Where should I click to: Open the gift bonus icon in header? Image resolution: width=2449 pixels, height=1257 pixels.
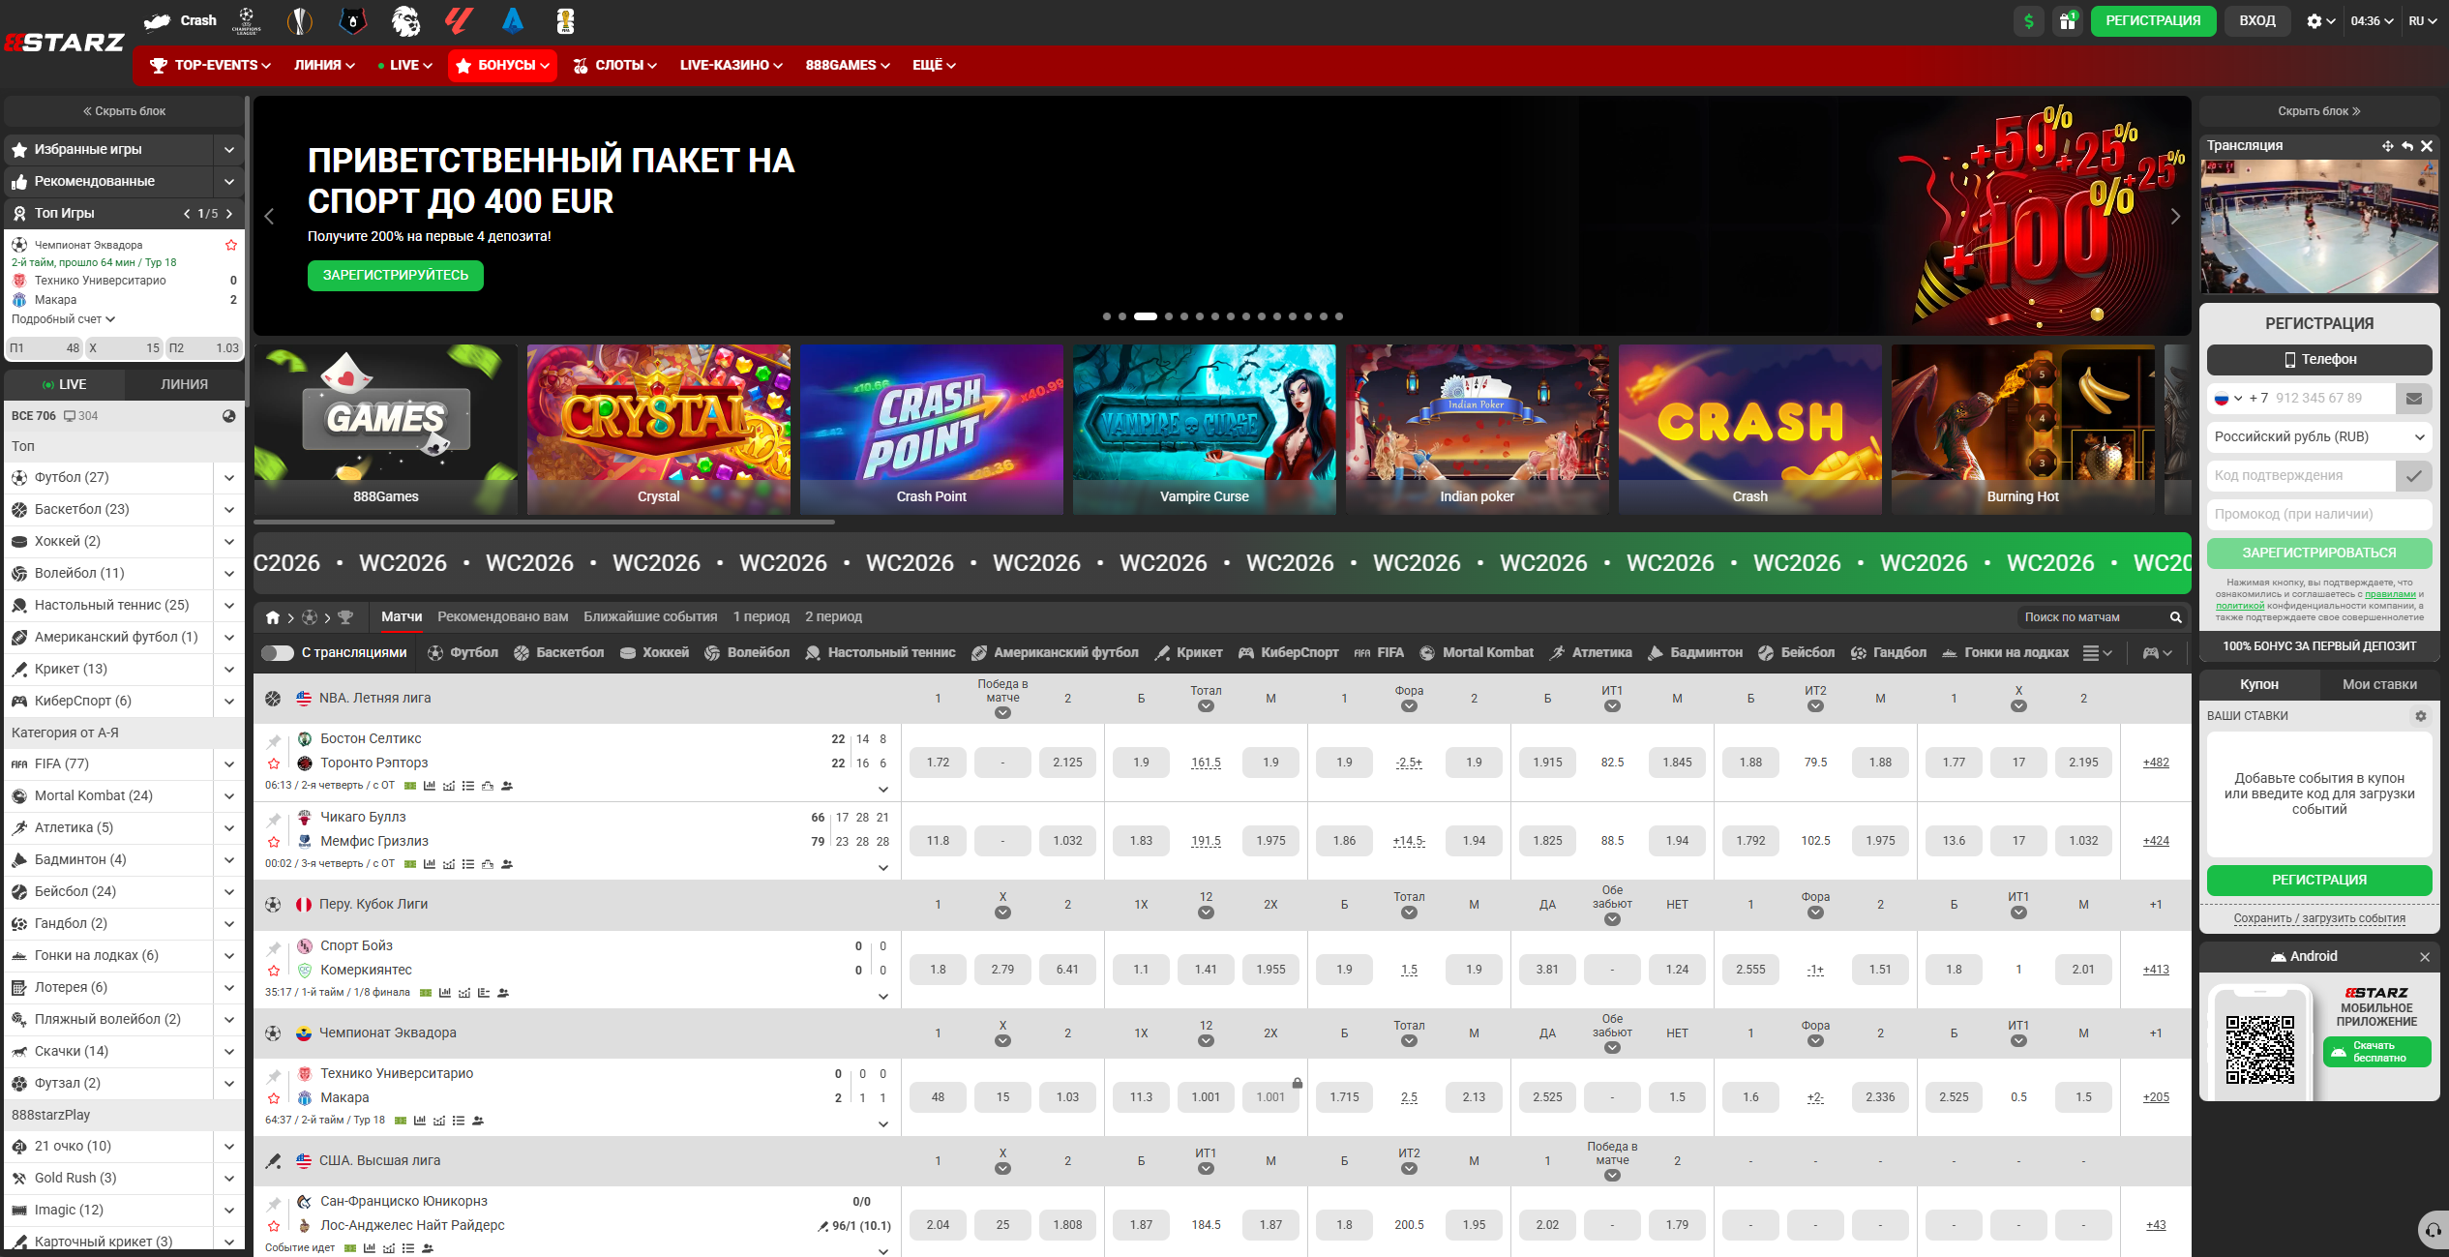point(2068,21)
